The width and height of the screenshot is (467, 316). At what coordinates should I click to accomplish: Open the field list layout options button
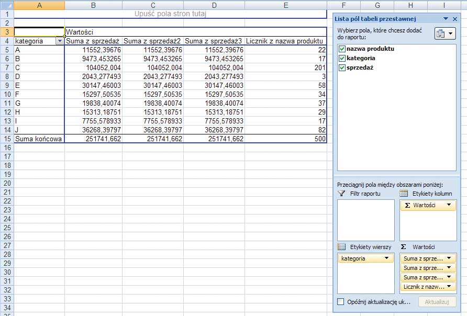click(x=444, y=33)
